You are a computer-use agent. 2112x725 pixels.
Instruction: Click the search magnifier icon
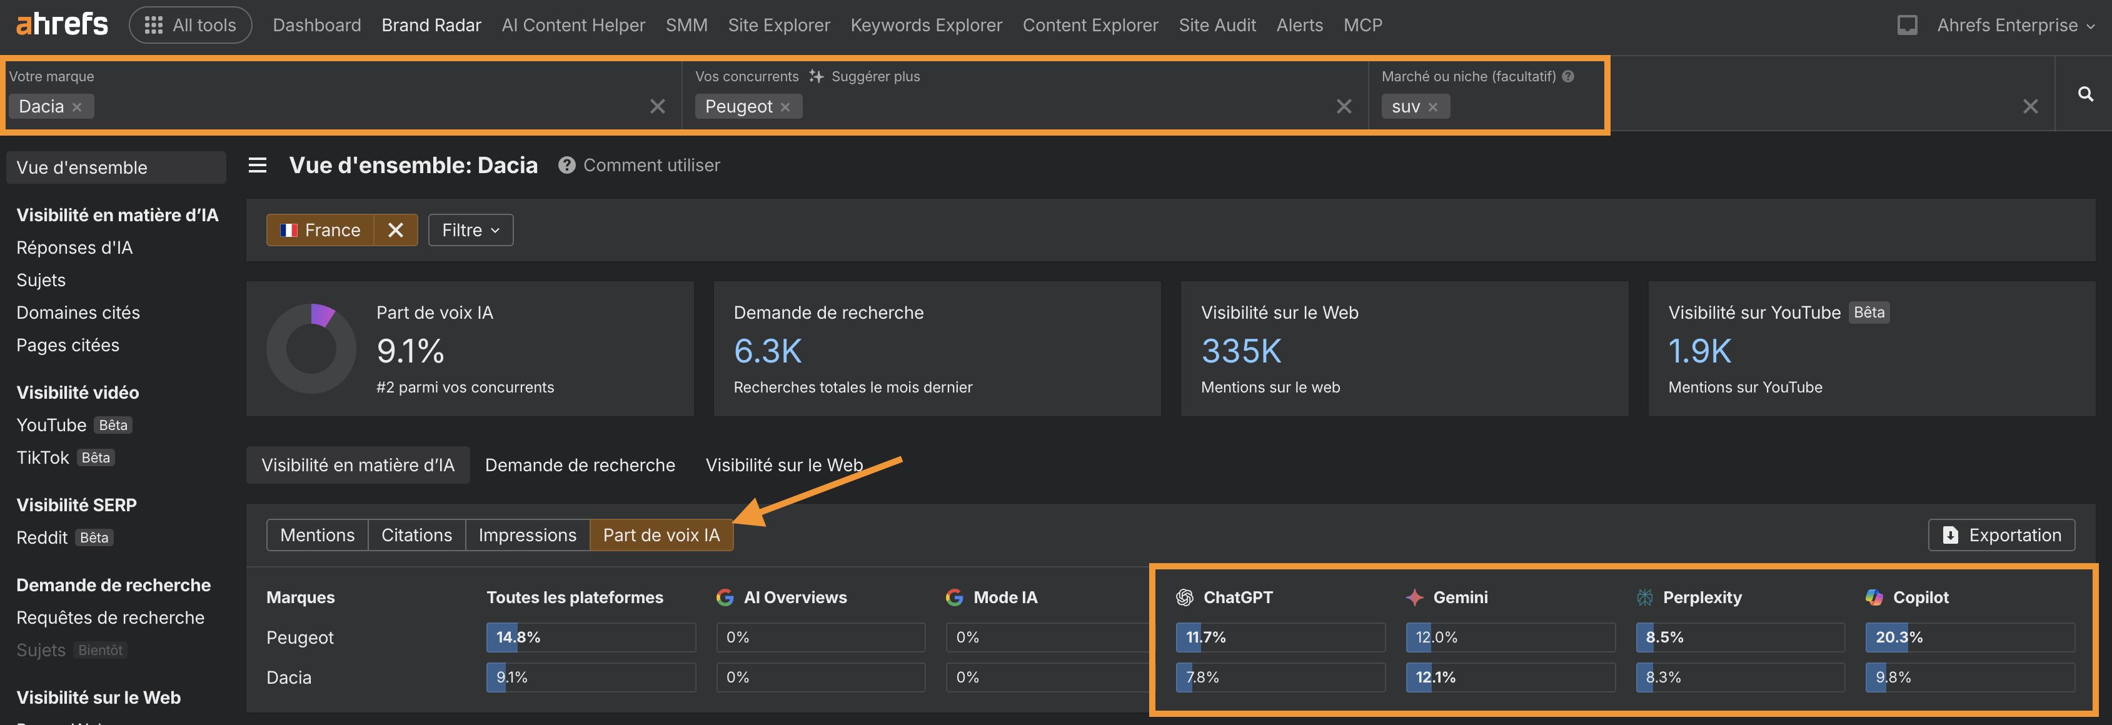(2085, 94)
